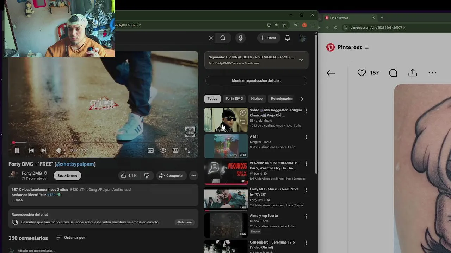Clear the YouTube search box

point(211,38)
